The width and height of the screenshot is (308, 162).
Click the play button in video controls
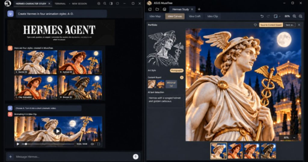pos(18,144)
